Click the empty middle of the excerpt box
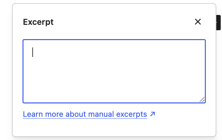This screenshot has height=140, width=222. [114, 71]
